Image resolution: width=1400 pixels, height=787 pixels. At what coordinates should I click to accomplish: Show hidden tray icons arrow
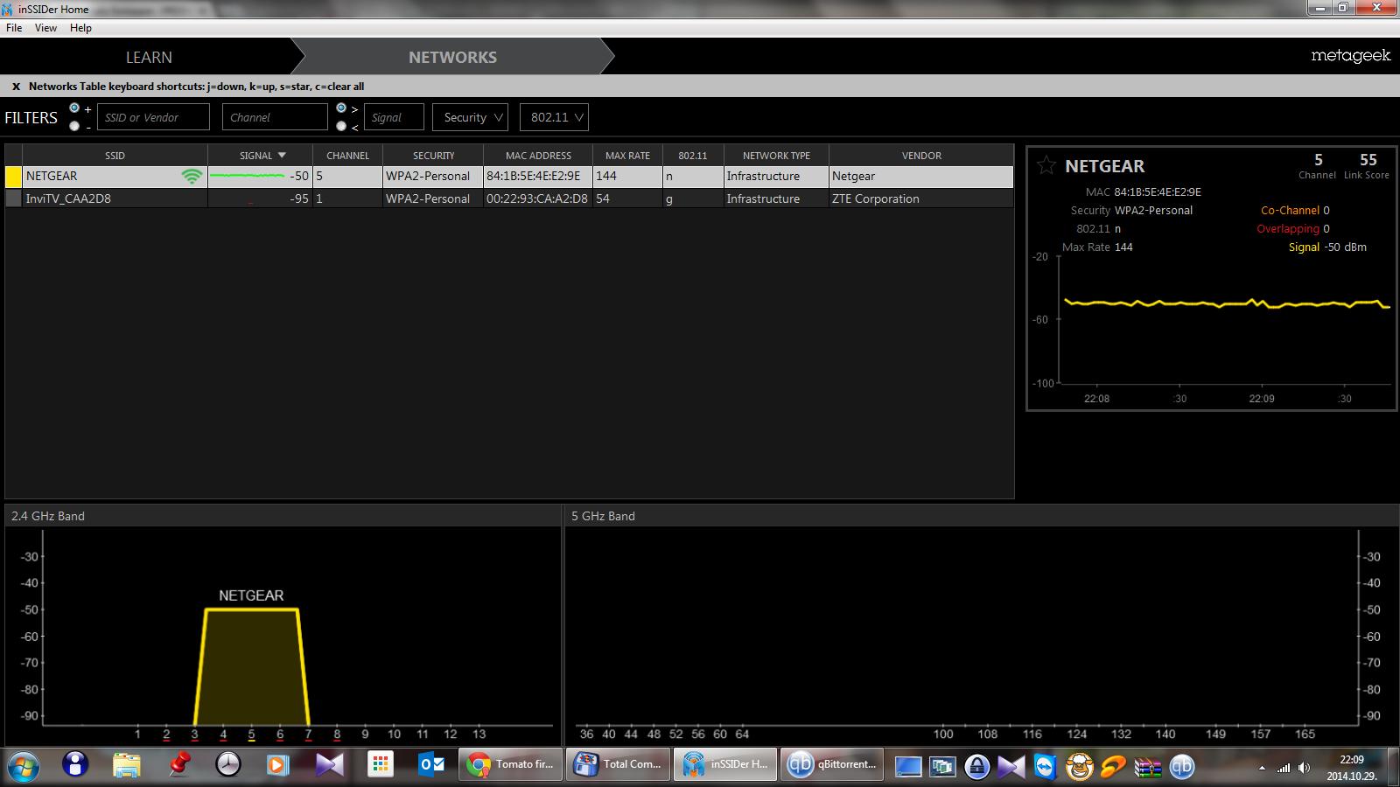[x=1262, y=768]
